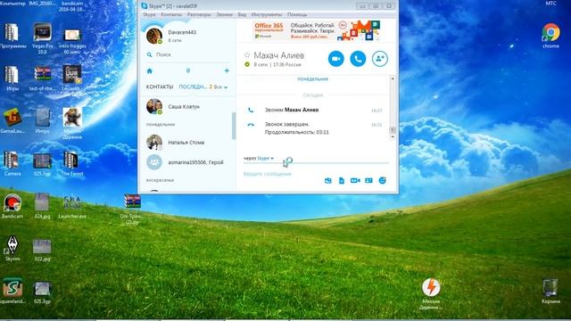Viewport: 571px width, 321px height.
Task: Open the Camera desktop icon
Action: click(12, 164)
